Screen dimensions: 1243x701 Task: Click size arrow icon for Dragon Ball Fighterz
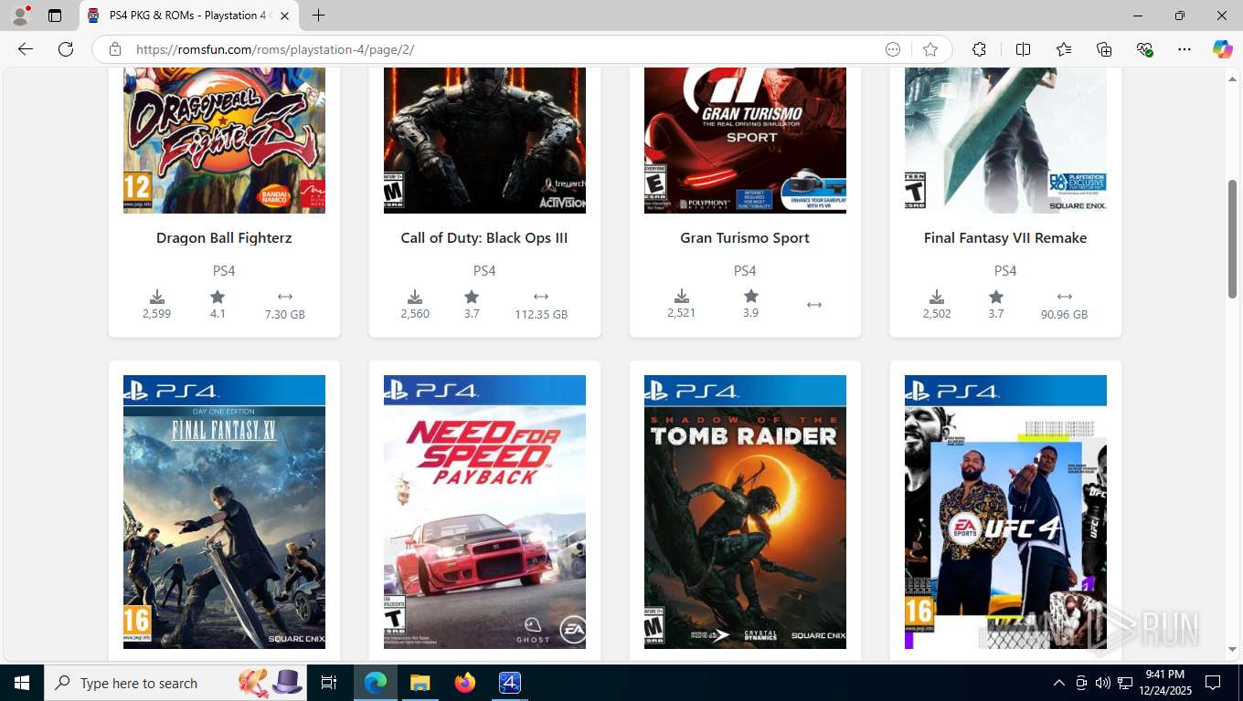coord(285,297)
